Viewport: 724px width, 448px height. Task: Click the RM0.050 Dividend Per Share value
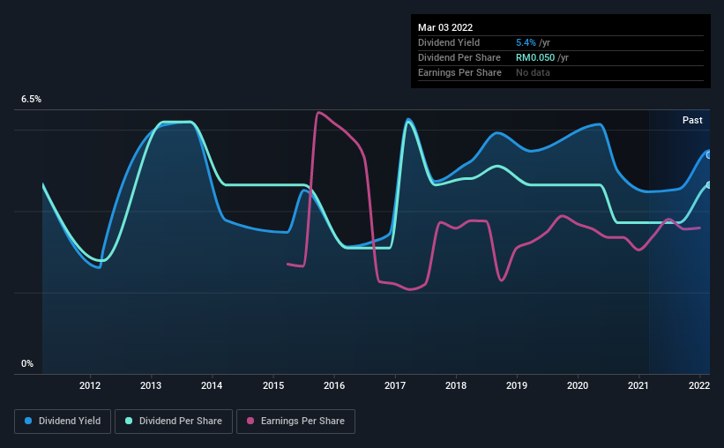pos(535,57)
